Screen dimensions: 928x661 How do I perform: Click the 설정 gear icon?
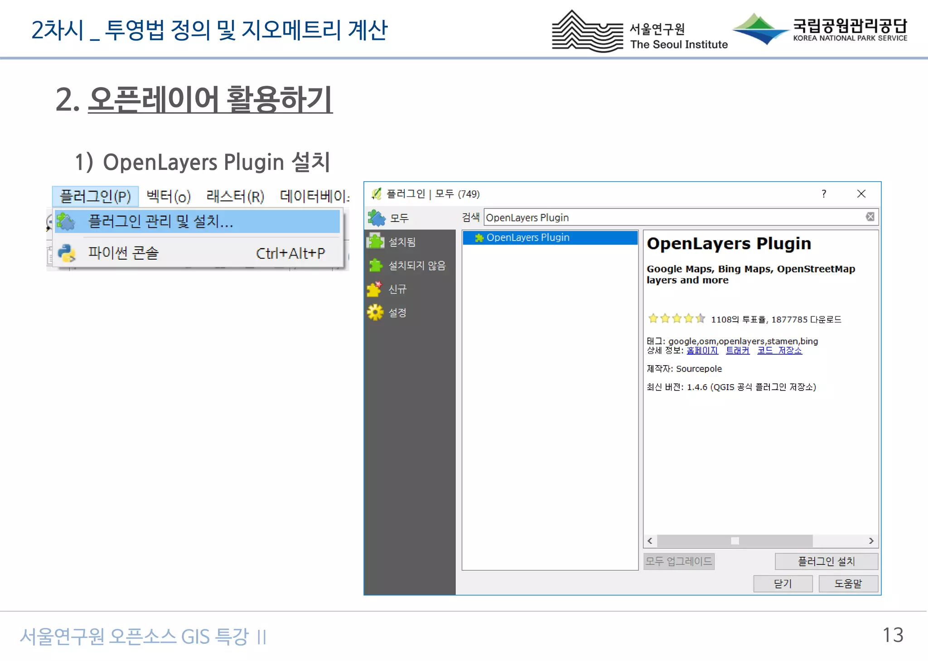[x=375, y=312]
